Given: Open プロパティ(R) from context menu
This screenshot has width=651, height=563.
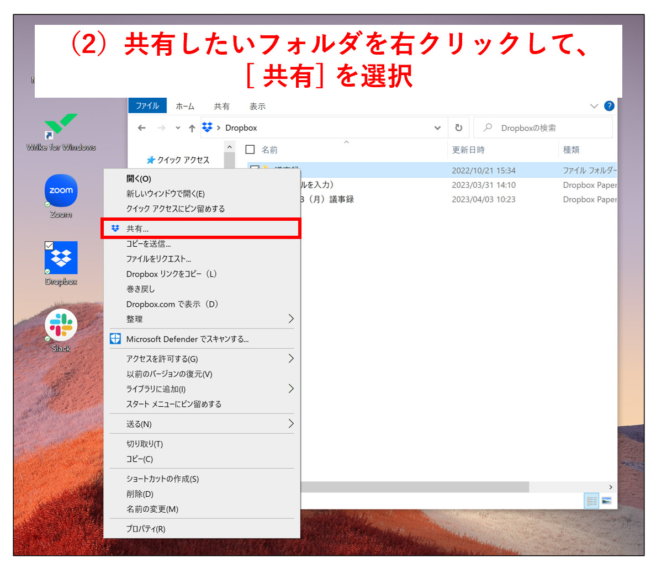Looking at the screenshot, I should pos(202,529).
